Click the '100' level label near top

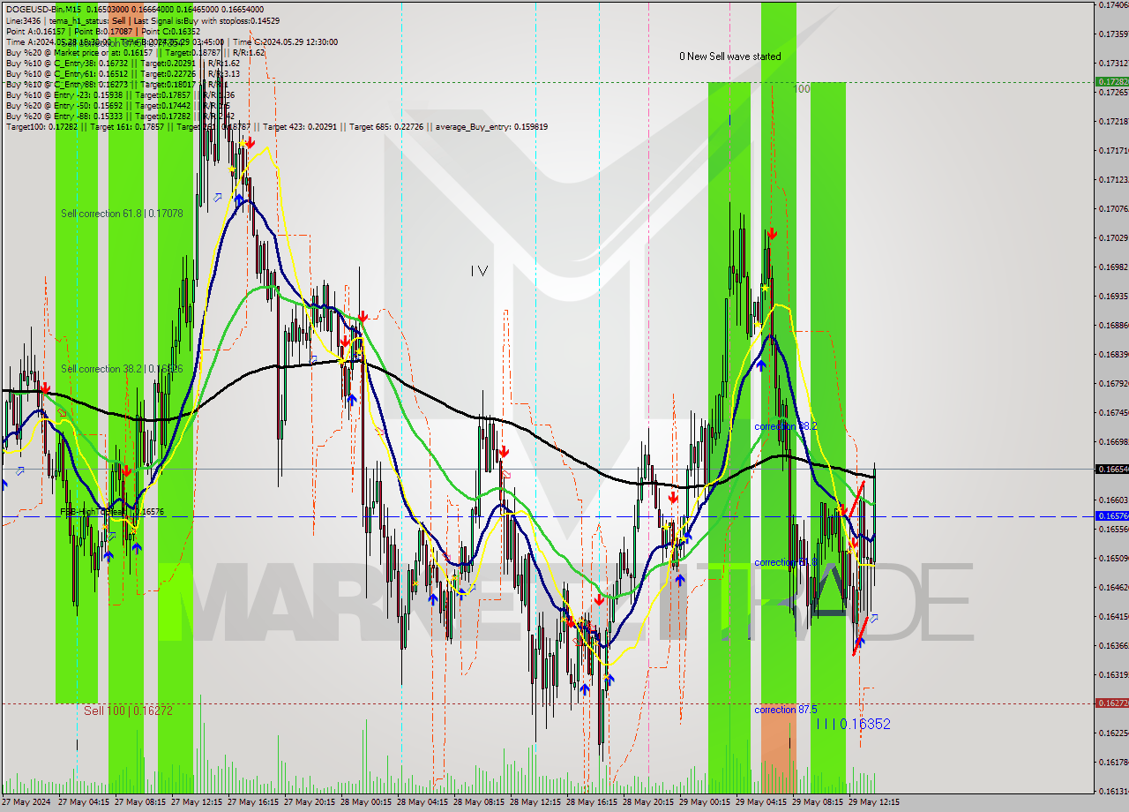pyautogui.click(x=802, y=89)
